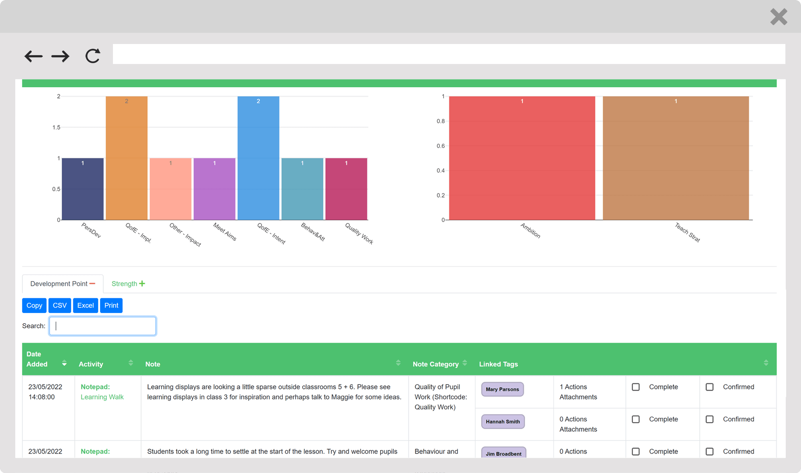Image resolution: width=801 pixels, height=473 pixels.
Task: Tick Confirmed checkbox for Mary Parsons
Action: click(710, 387)
